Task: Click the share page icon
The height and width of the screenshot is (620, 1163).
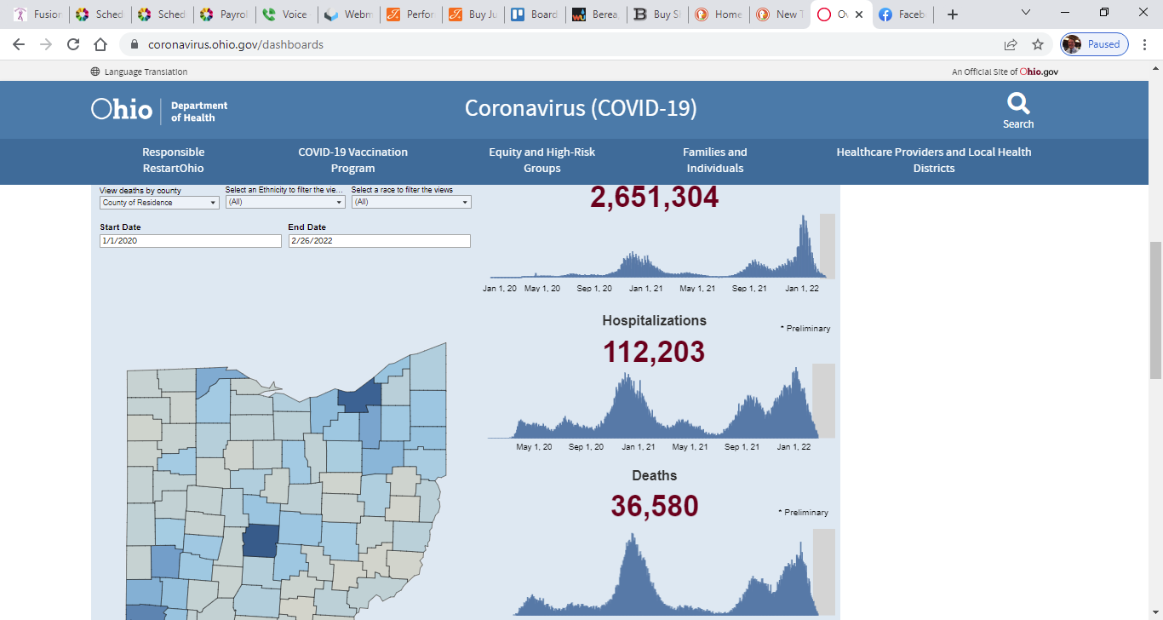Action: pos(1011,44)
